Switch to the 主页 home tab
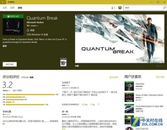This screenshot has height=130, width=167. point(5,8)
